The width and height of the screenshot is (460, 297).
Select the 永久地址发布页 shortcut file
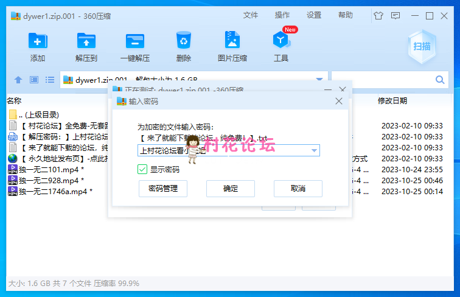(58, 159)
